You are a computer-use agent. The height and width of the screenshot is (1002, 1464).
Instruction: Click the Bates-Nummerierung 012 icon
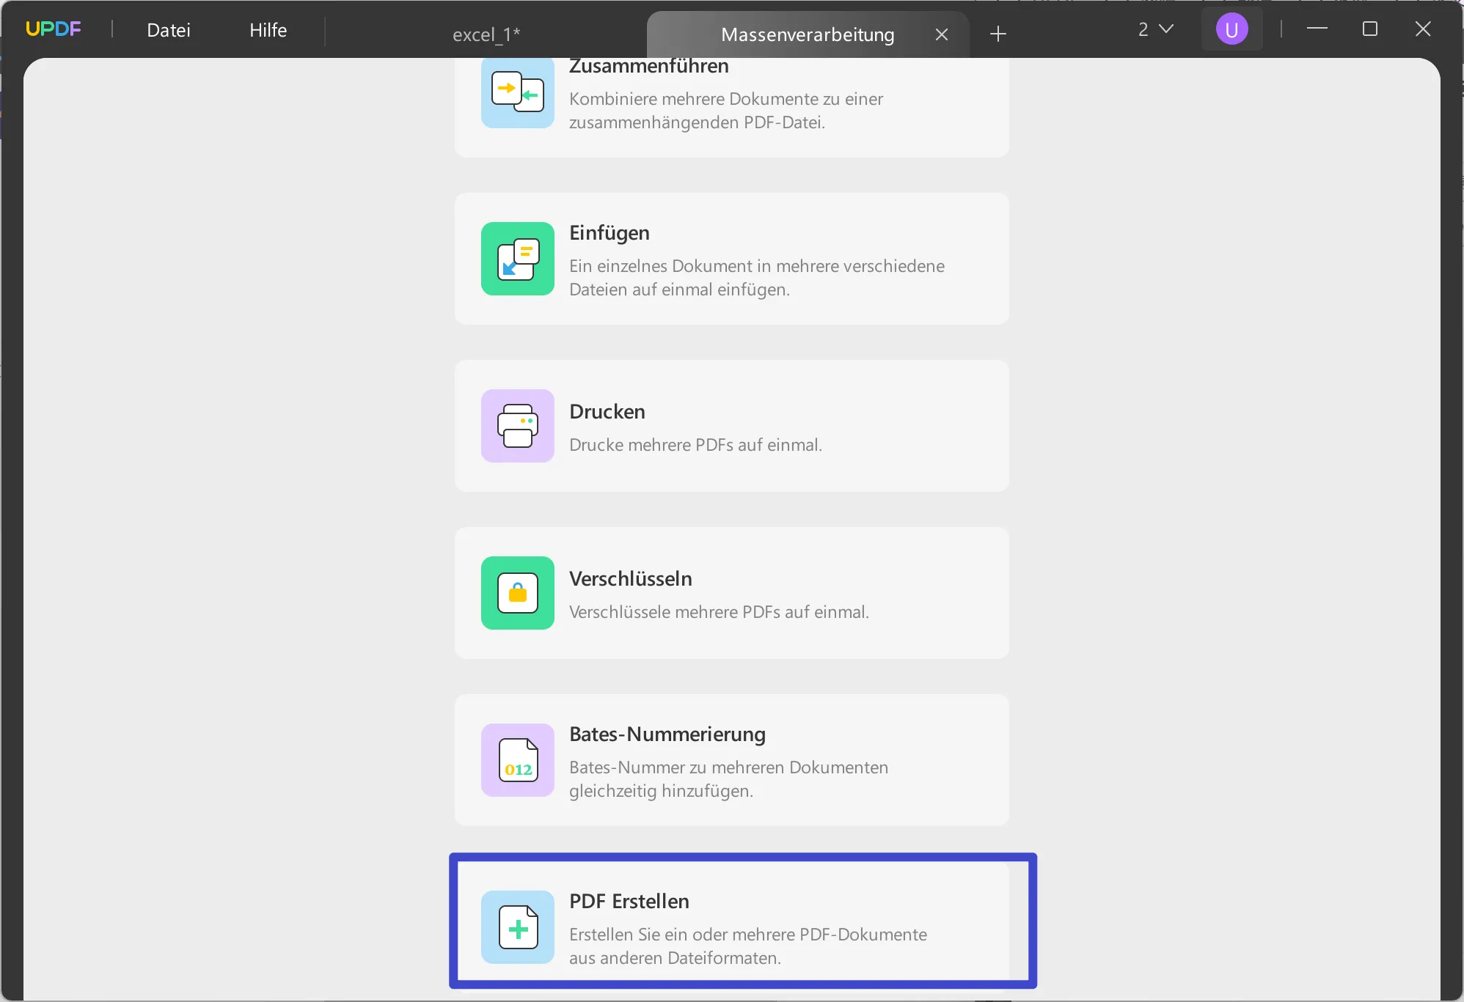click(518, 760)
